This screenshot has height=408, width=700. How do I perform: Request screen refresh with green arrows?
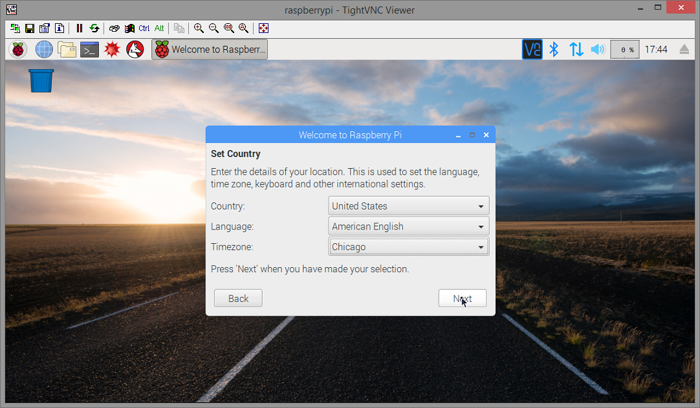pos(94,28)
